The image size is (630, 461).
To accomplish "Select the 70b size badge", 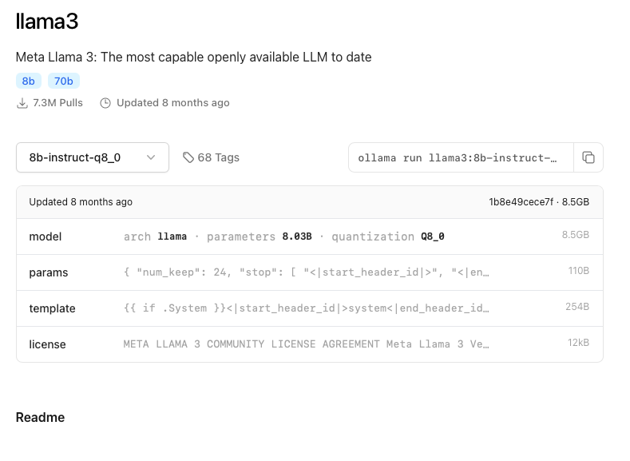I will (x=64, y=81).
